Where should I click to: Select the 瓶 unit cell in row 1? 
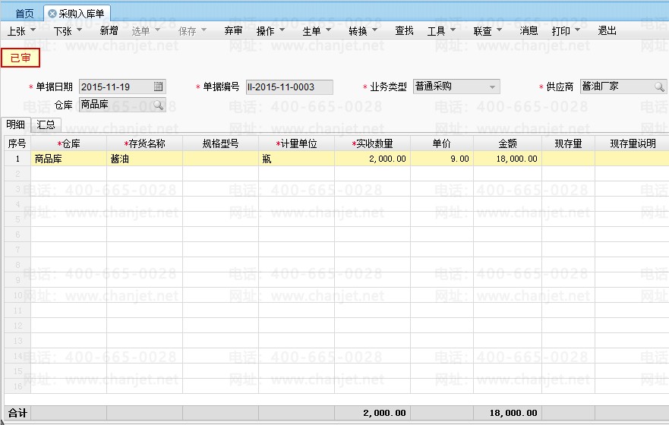click(296, 159)
